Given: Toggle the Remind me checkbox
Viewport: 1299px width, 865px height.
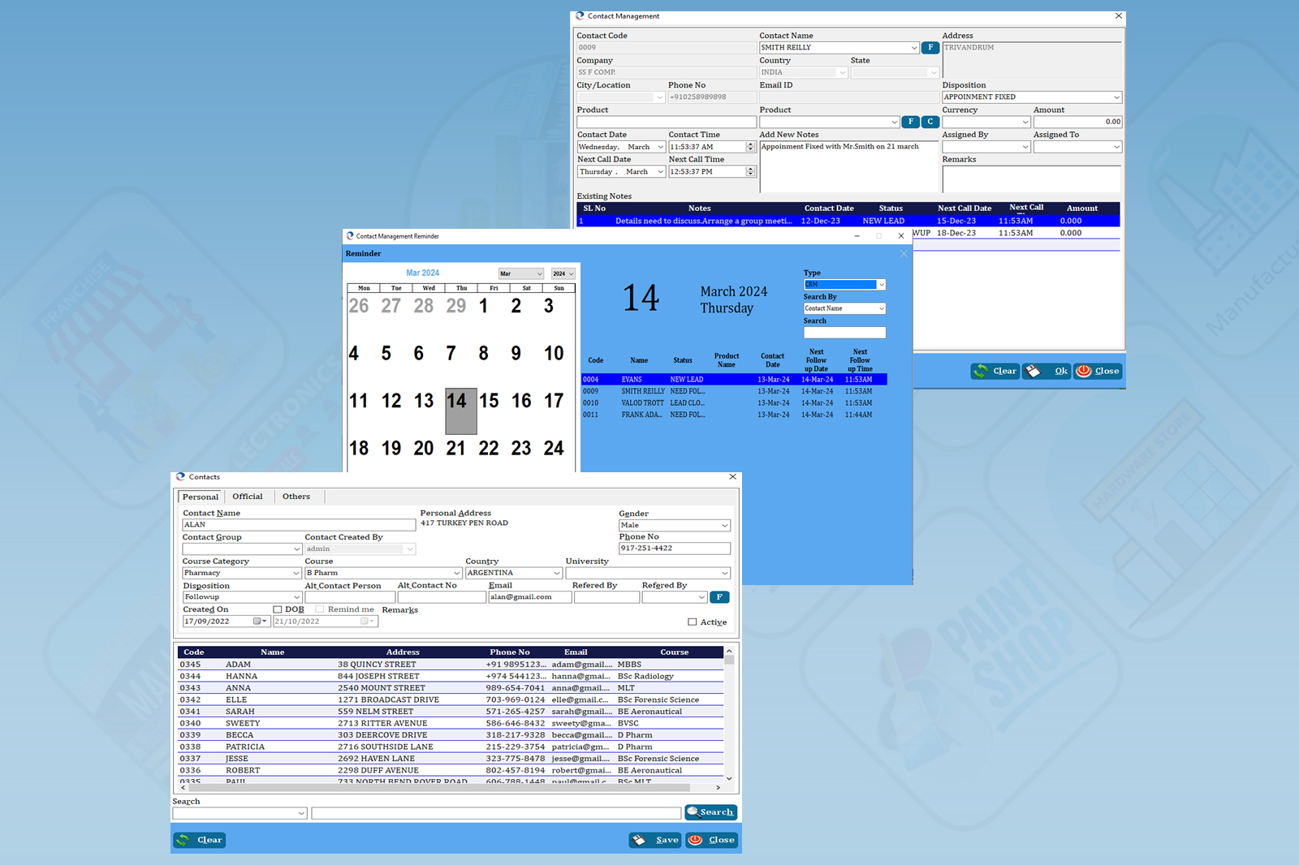Looking at the screenshot, I should [x=320, y=609].
